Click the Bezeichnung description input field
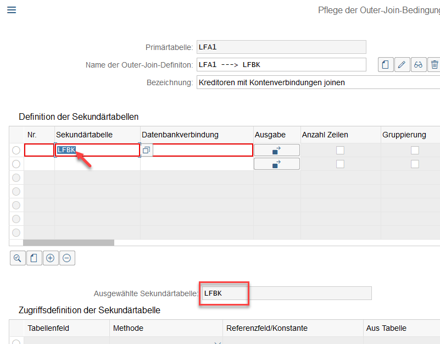Viewport: 440px width, 344px height. (319, 82)
